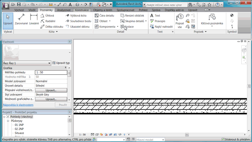This screenshot has height=142, width=252.
Task: Select the Souřadnice bodu spot coordinate tool
Action: [78, 21]
